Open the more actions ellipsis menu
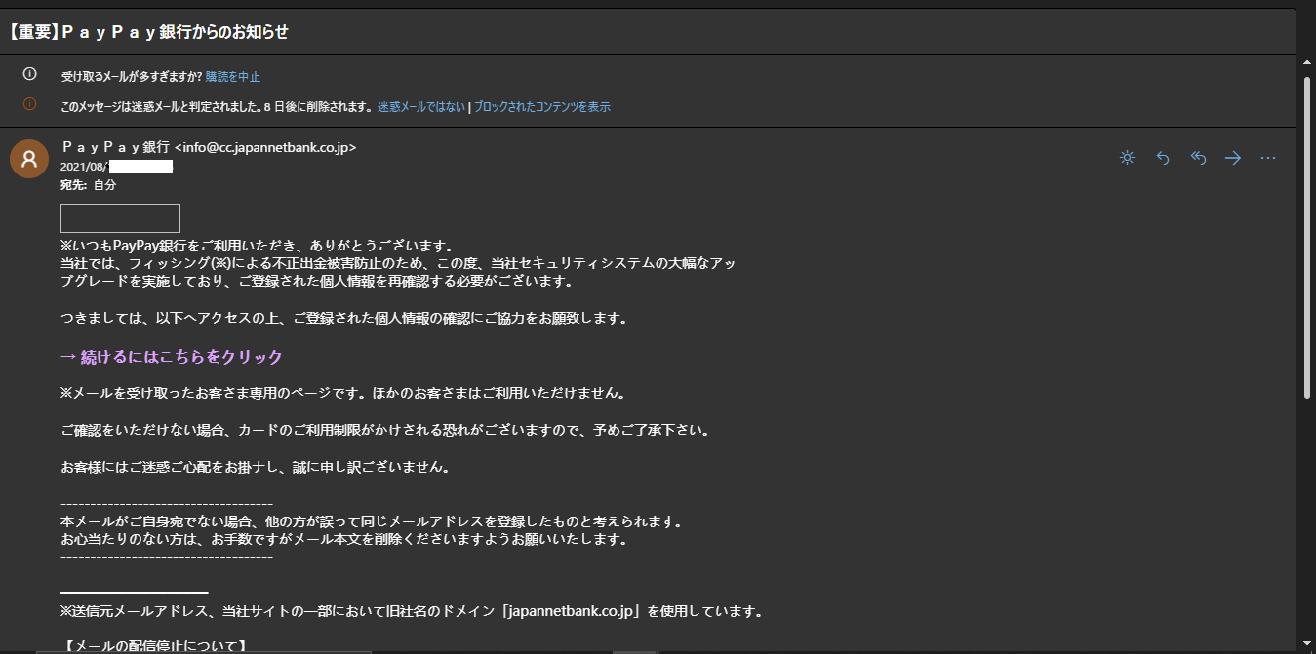1316x654 pixels. coord(1268,158)
